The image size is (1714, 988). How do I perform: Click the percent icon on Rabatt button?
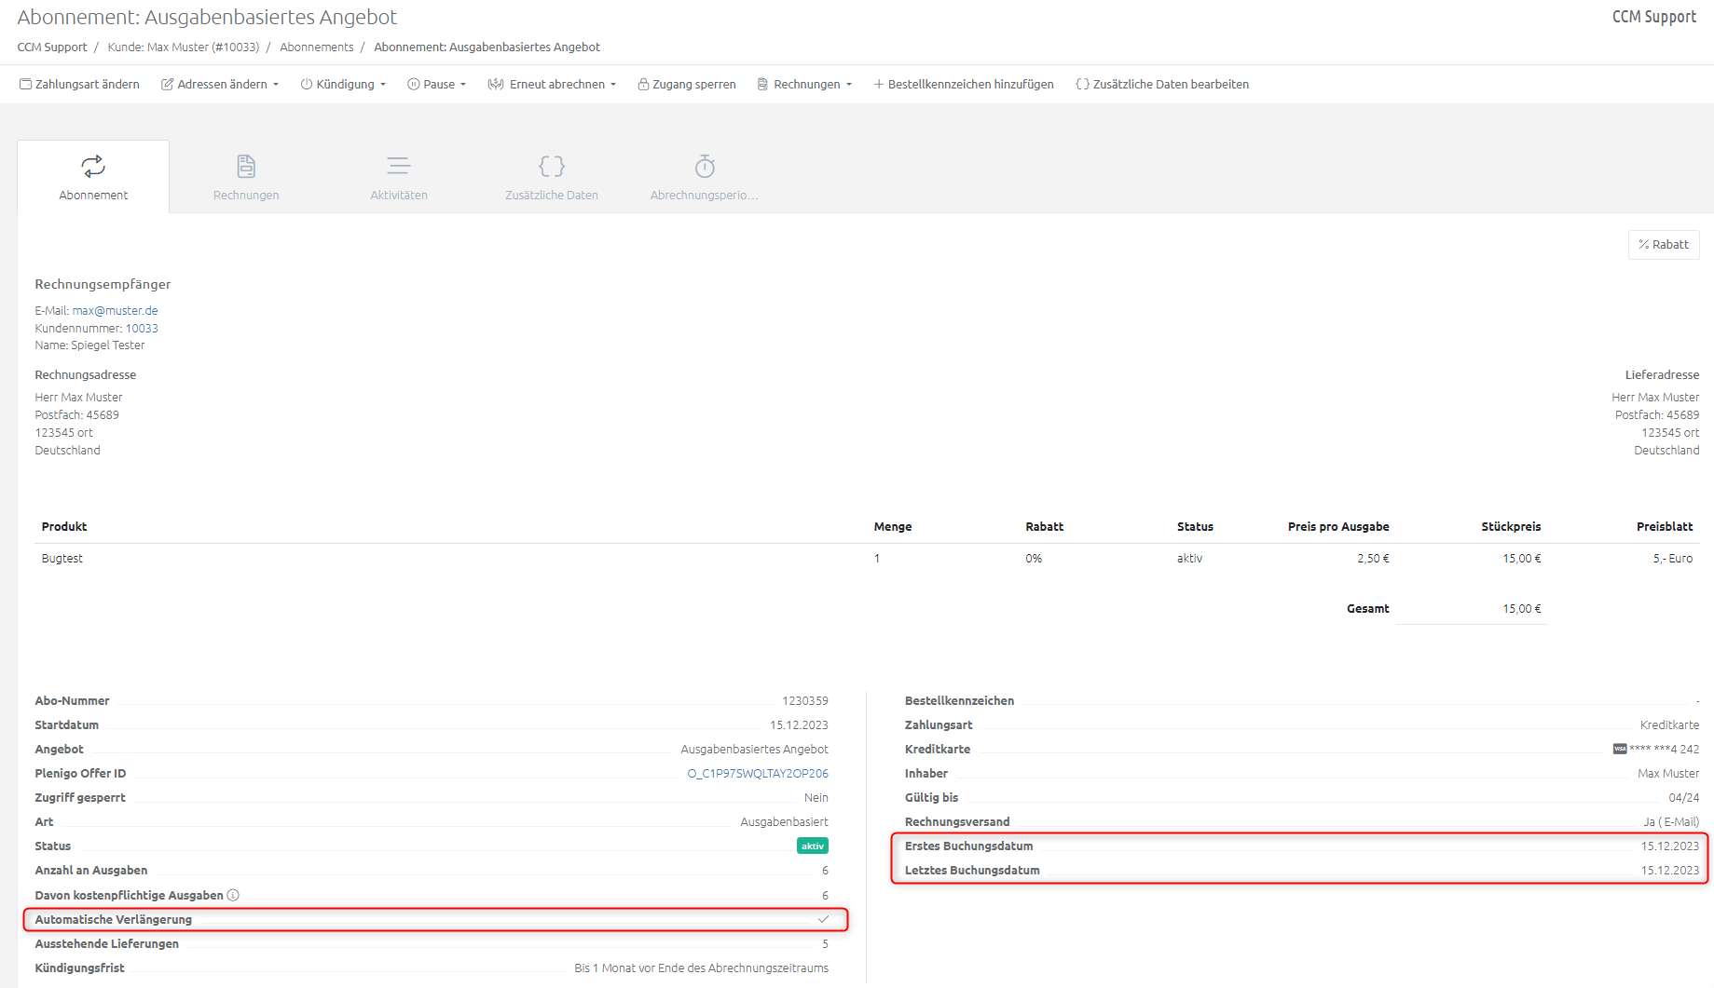(1644, 244)
